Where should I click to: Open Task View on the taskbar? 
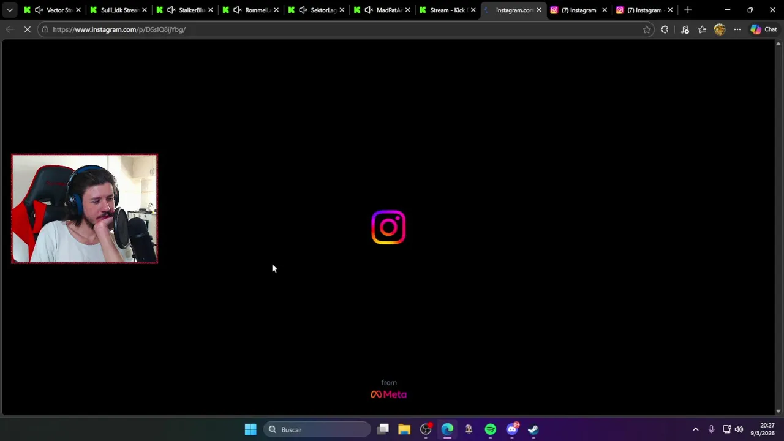point(383,429)
